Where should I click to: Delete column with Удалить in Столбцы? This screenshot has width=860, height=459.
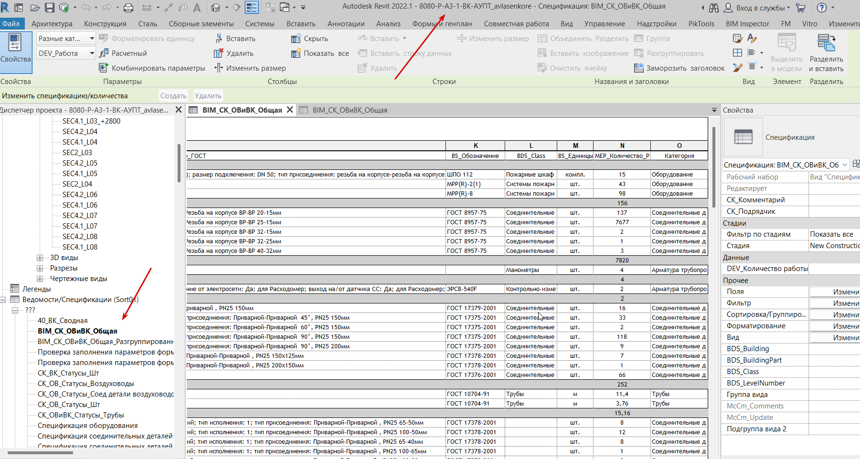tap(234, 53)
